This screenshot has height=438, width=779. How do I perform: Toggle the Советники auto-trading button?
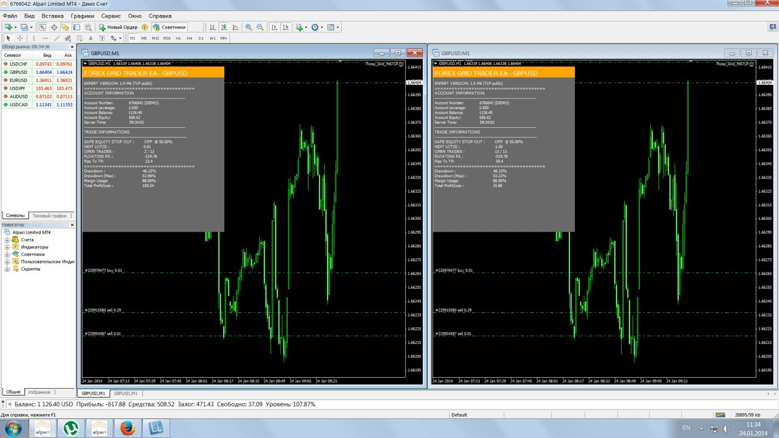coord(169,27)
